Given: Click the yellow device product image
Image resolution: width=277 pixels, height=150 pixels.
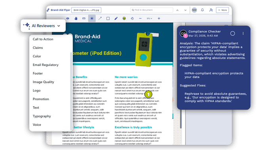Looking at the screenshot, I should 144,49.
